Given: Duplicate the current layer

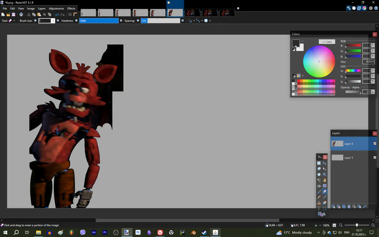Looking at the screenshot, I should point(344,207).
